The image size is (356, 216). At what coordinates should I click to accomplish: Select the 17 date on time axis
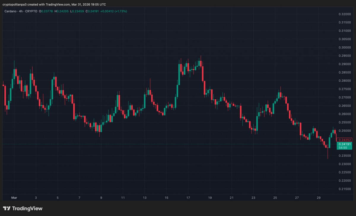tap(188, 197)
